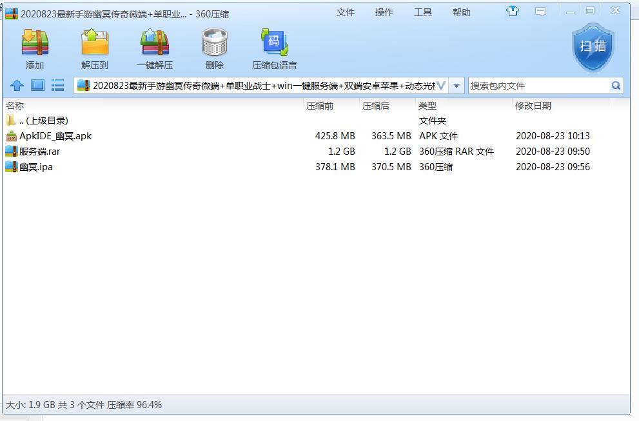Sort files by 压缩前 column header
Viewport: 639px width, 421px height.
320,106
